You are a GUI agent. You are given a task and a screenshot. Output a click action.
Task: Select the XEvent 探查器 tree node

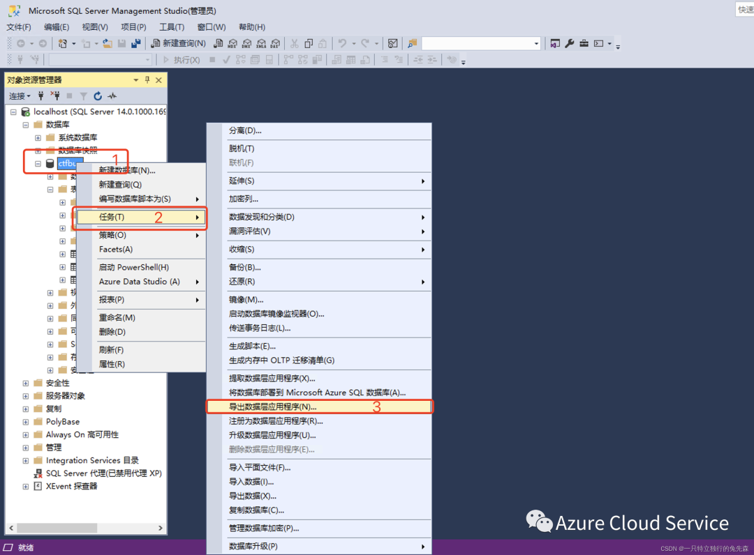[x=66, y=487]
